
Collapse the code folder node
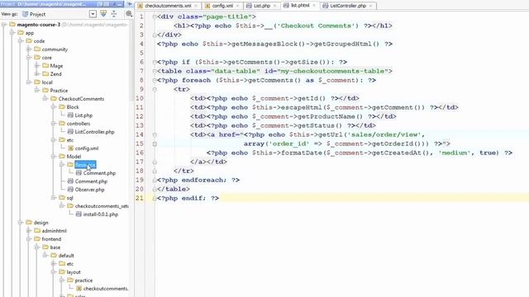pos(21,41)
